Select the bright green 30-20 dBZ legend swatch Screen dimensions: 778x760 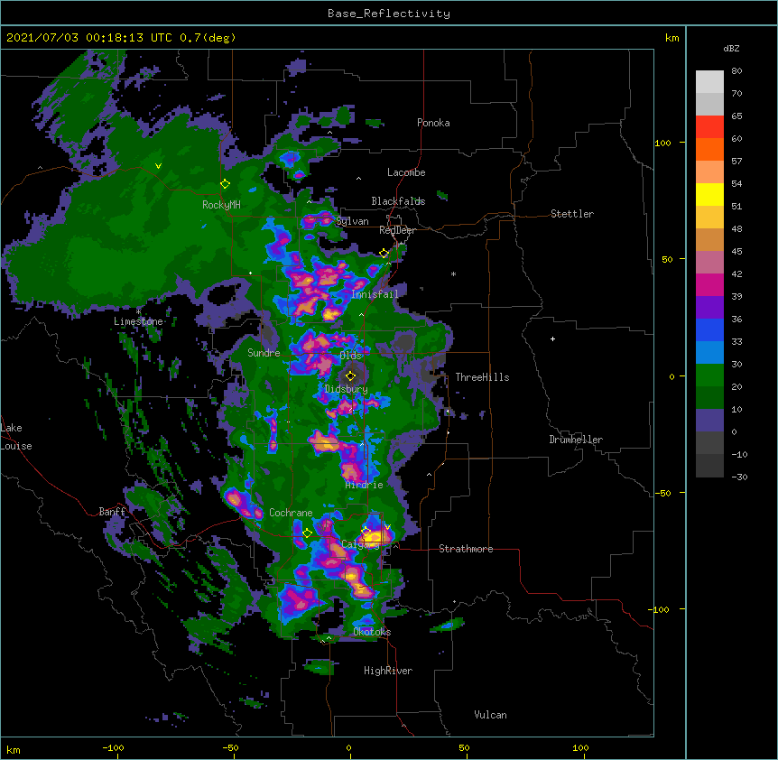coord(709,375)
